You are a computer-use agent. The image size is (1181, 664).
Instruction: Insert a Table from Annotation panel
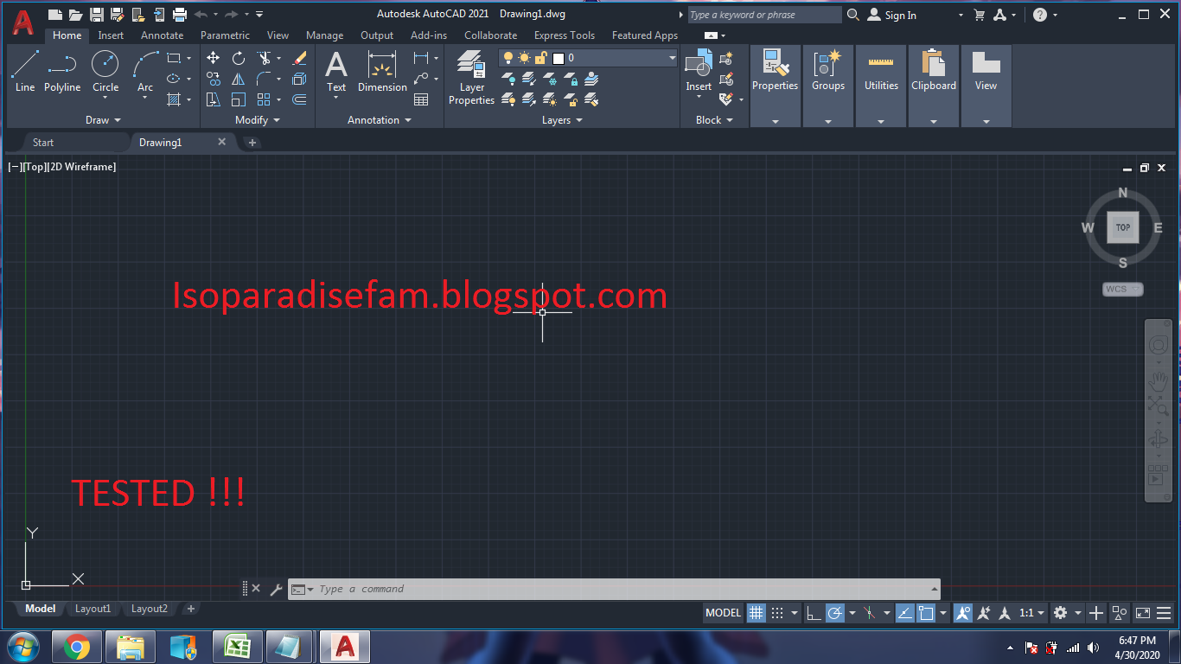(421, 99)
